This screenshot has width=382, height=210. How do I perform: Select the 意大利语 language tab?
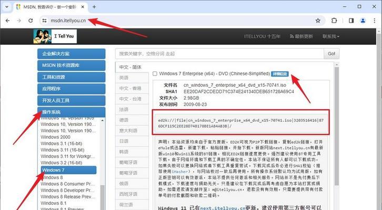pos(132,131)
